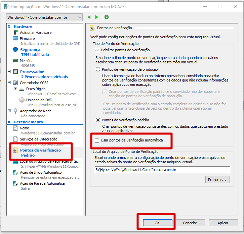Viewport: 244px width, 234px height.
Task: Click '2 Processadores virtuais' text
Action: (x=44, y=77)
